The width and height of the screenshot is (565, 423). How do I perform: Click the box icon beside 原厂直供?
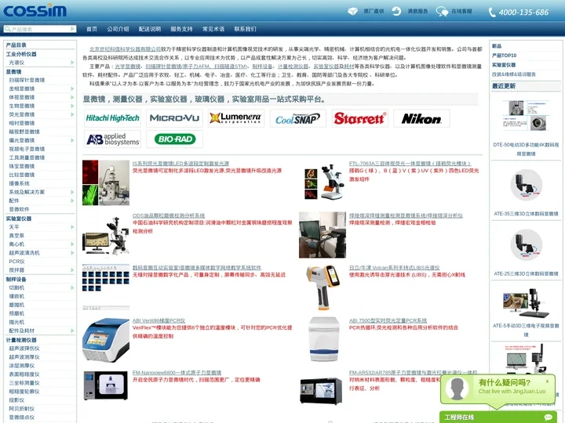tap(353, 11)
